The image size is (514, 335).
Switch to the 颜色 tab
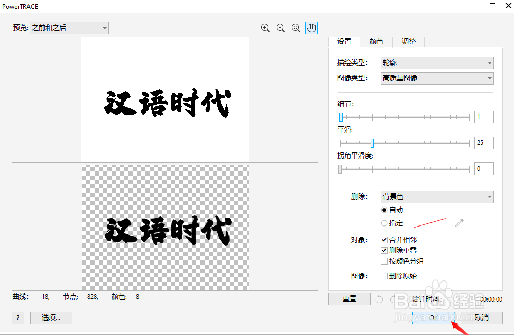click(376, 41)
